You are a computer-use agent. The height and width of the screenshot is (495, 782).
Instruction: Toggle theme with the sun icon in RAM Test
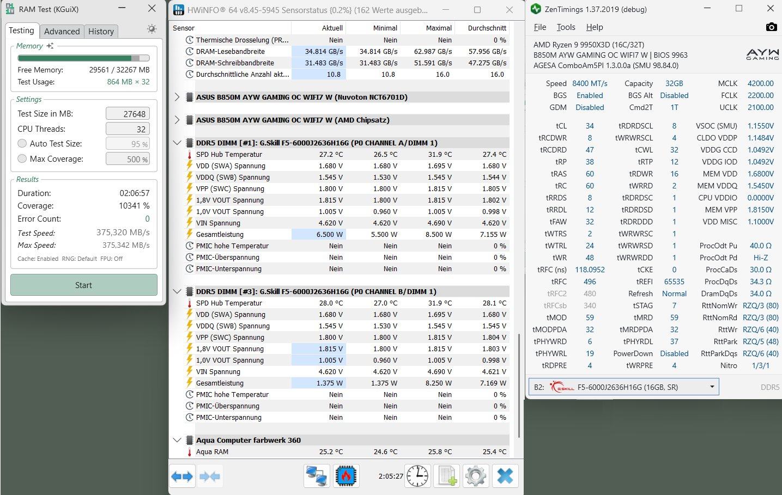pos(151,29)
